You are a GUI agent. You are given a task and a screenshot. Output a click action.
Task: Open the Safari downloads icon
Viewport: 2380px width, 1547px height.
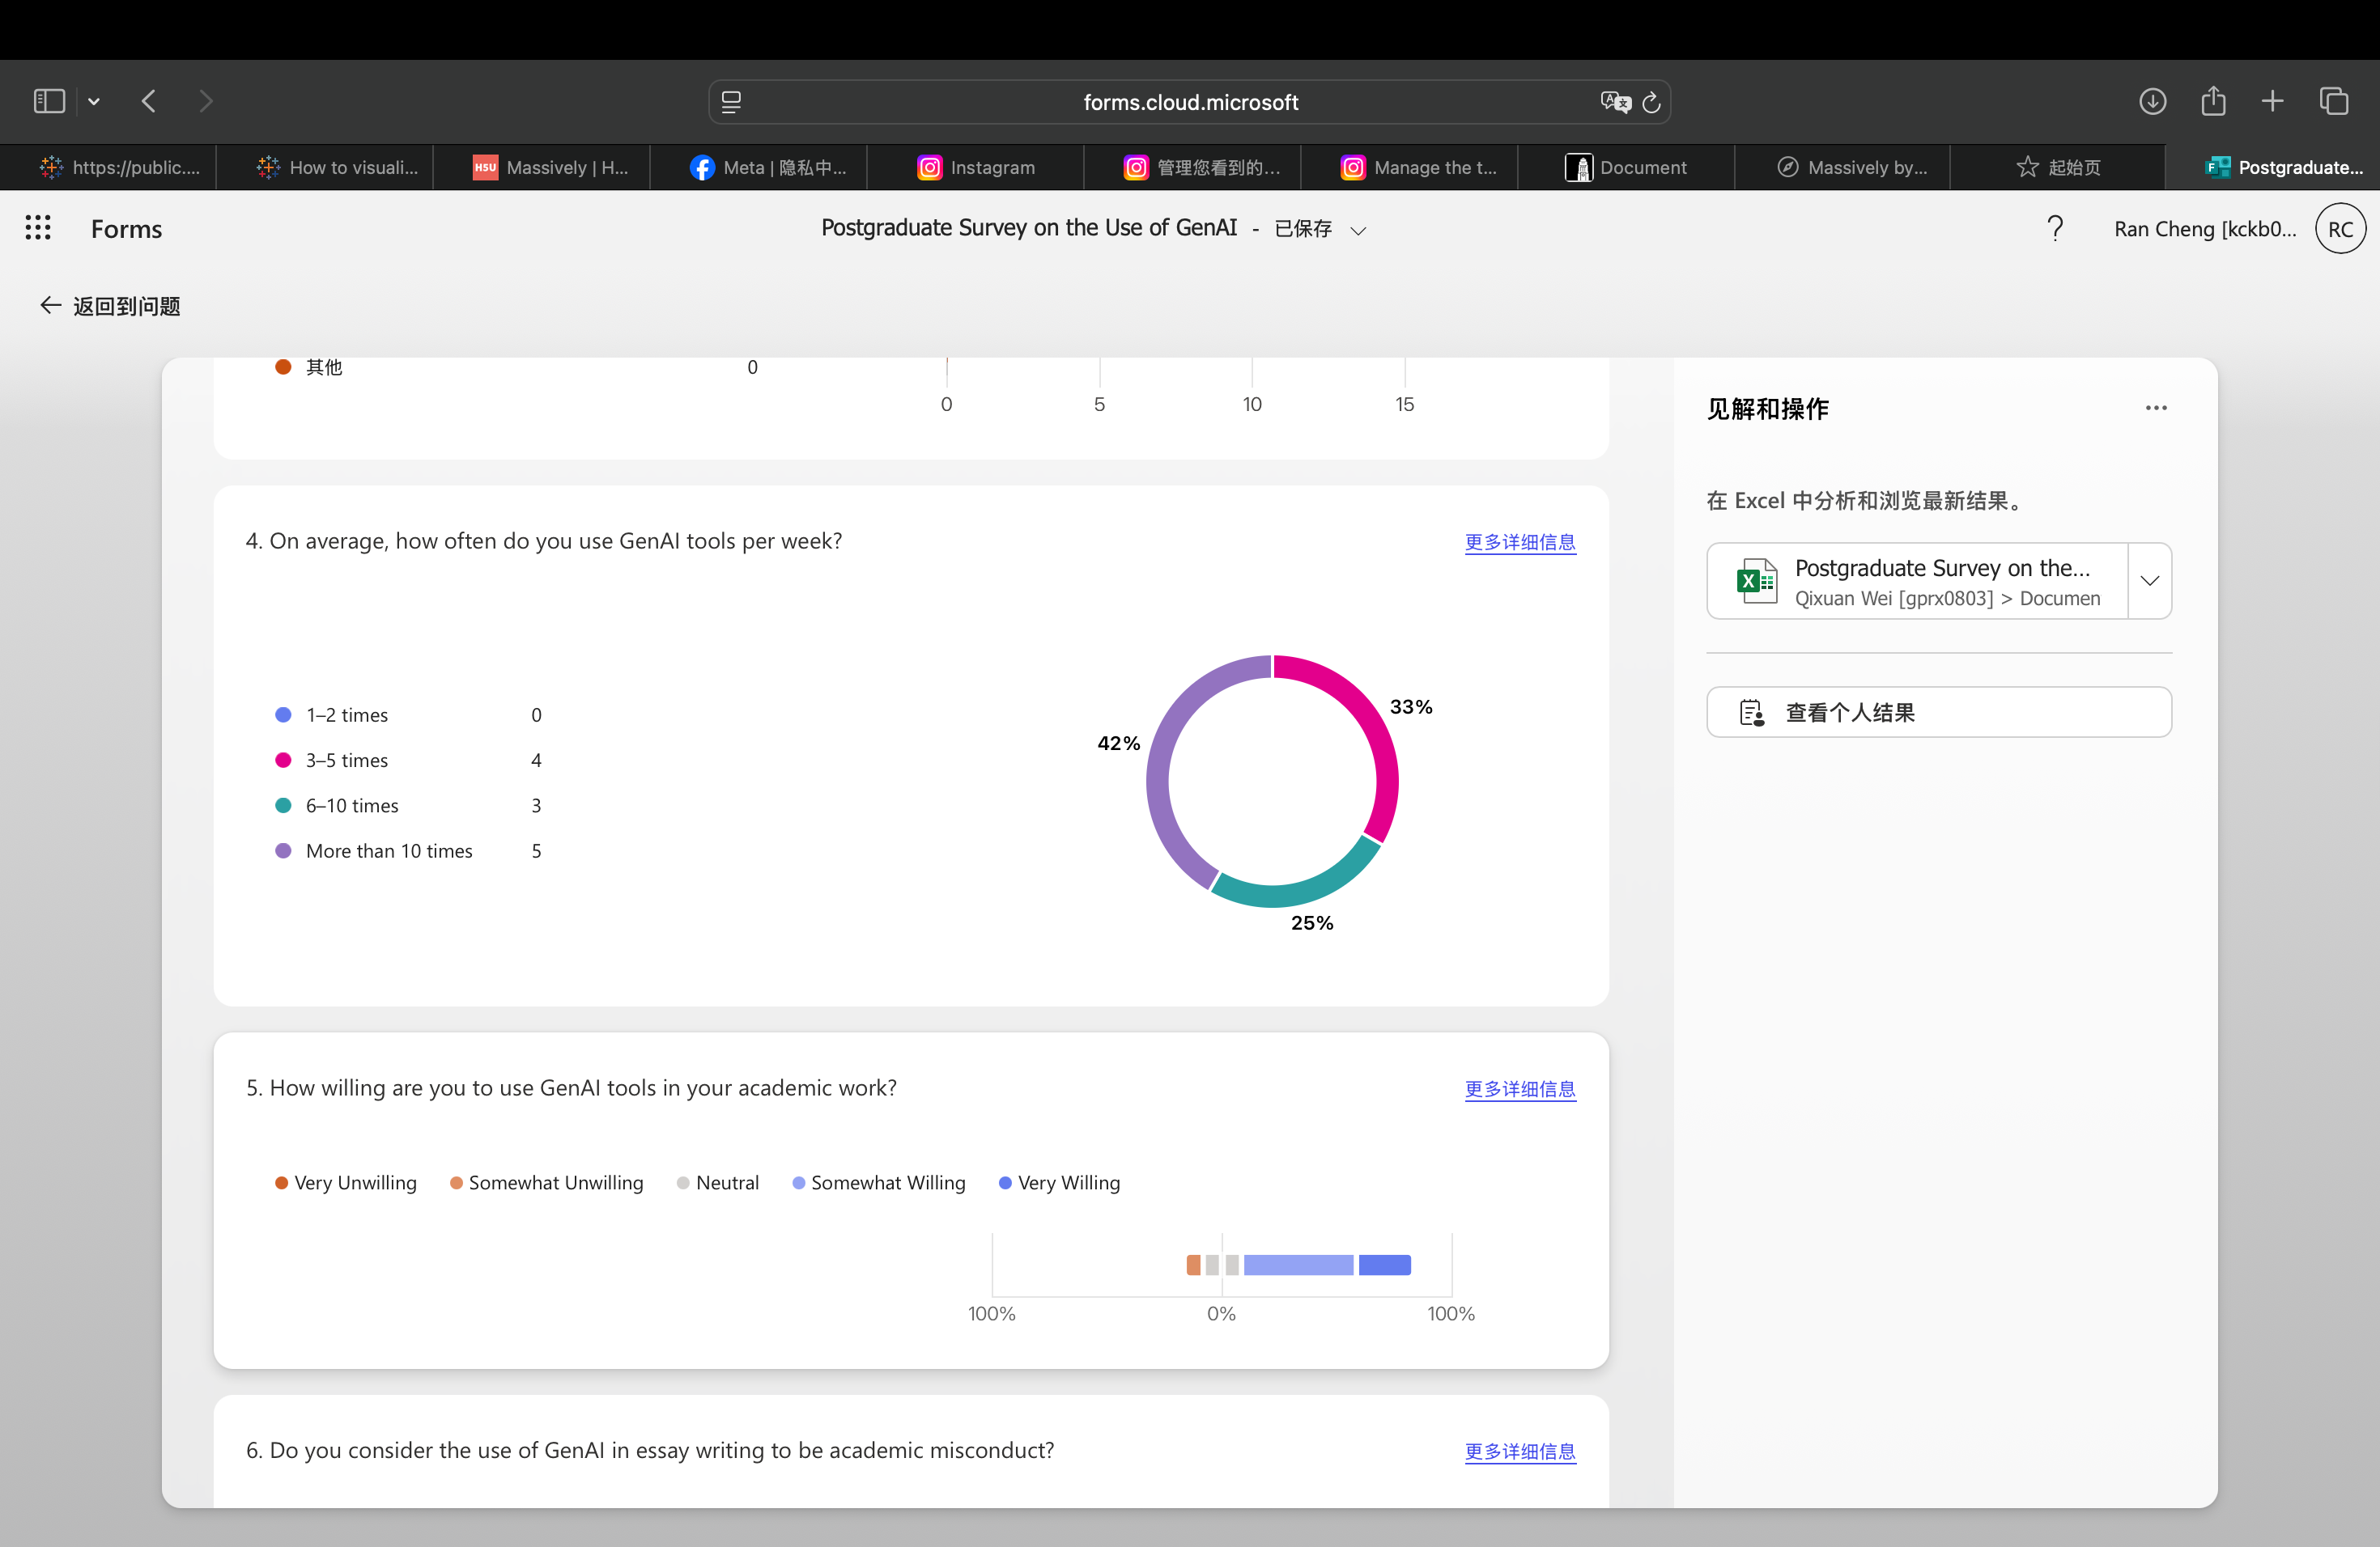(x=2152, y=101)
